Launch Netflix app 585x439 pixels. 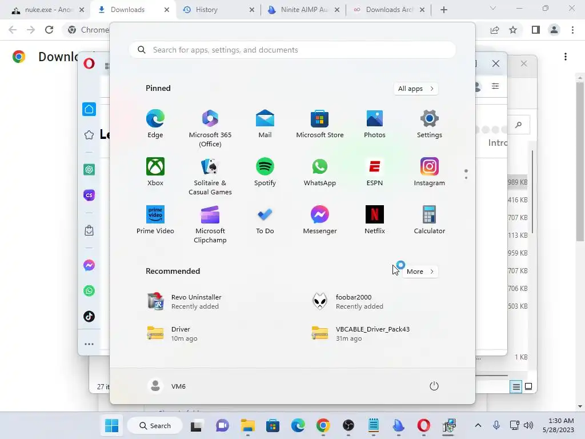[x=375, y=220]
